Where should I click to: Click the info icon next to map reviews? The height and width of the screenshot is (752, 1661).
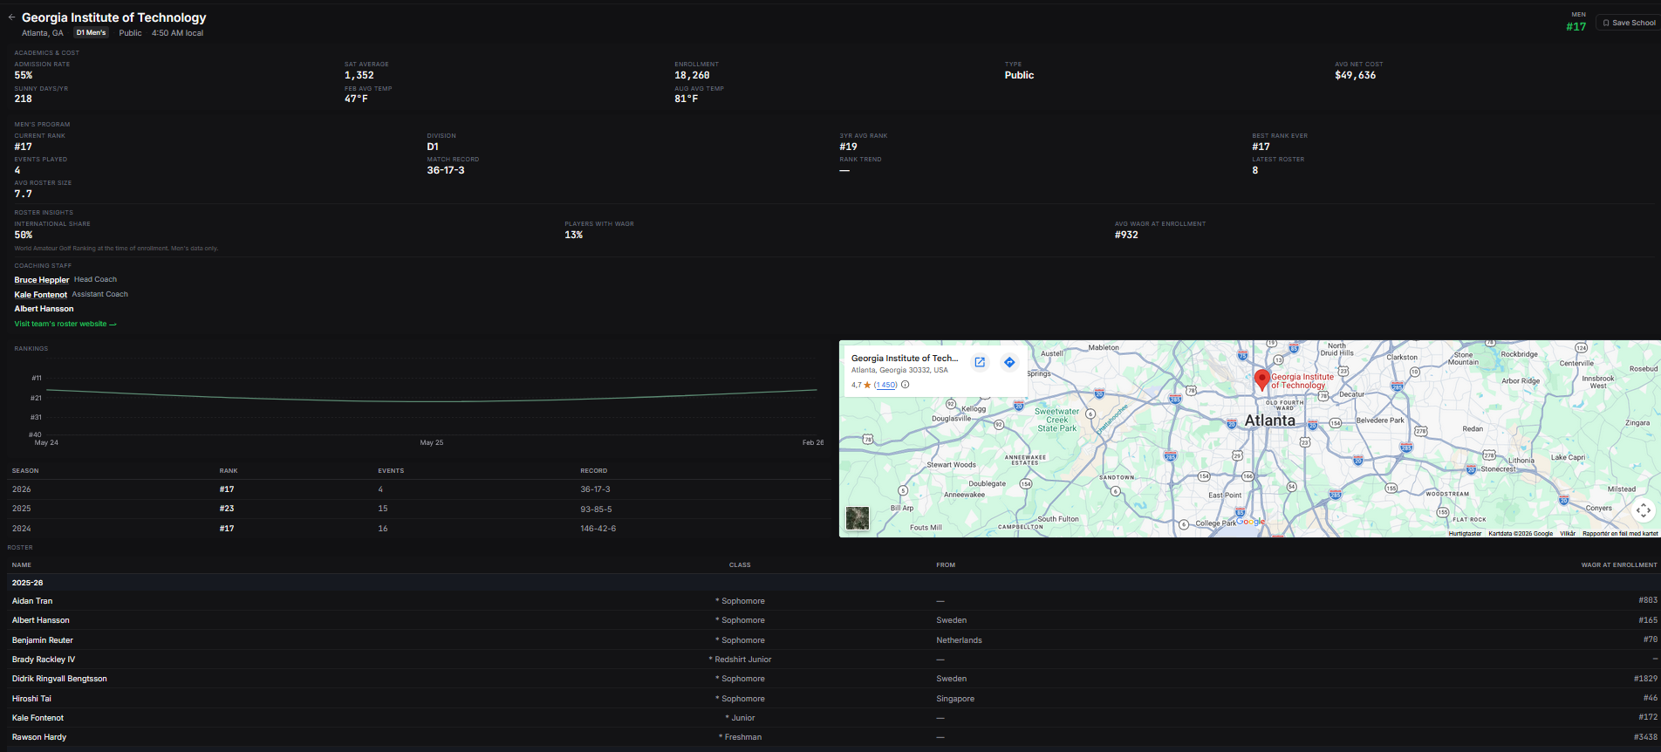coord(906,385)
